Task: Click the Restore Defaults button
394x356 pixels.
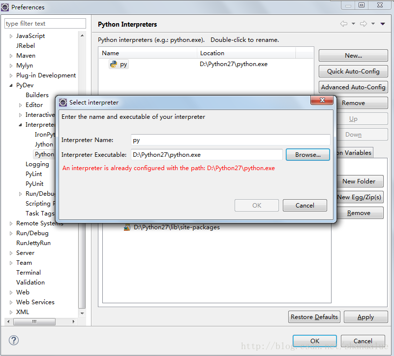Action: [x=314, y=317]
